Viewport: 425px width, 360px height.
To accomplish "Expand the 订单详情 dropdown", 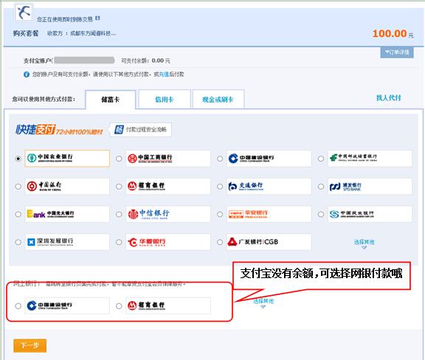I will [397, 52].
